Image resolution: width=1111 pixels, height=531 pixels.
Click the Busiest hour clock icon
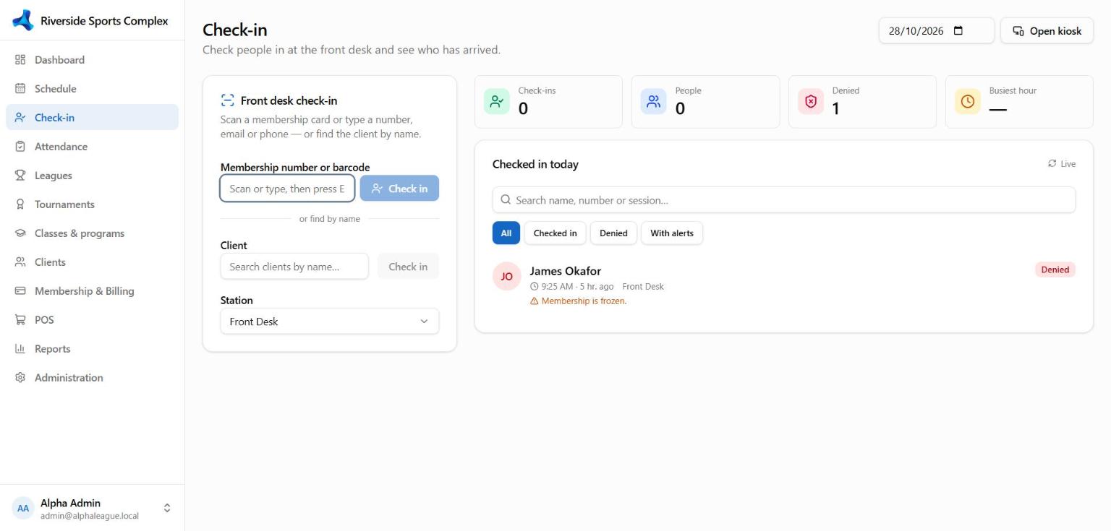tap(968, 102)
